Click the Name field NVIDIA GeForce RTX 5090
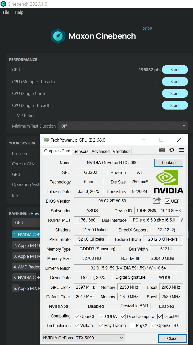Image resolution: width=193 pixels, height=345 pixels. pos(112,163)
